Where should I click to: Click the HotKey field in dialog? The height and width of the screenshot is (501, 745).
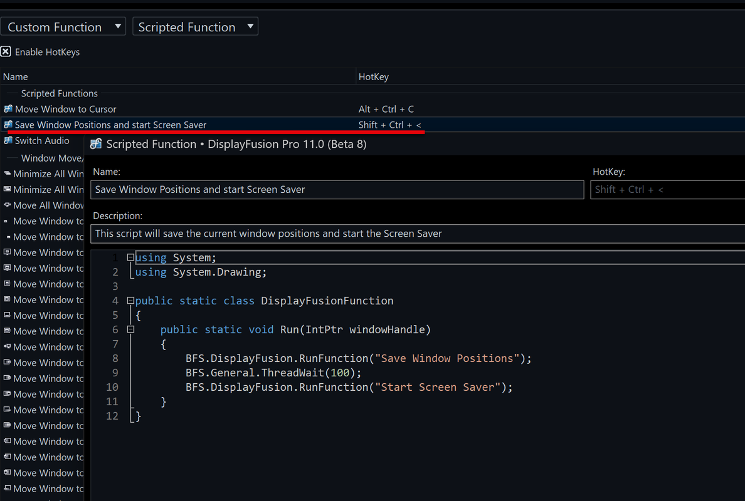pyautogui.click(x=668, y=189)
